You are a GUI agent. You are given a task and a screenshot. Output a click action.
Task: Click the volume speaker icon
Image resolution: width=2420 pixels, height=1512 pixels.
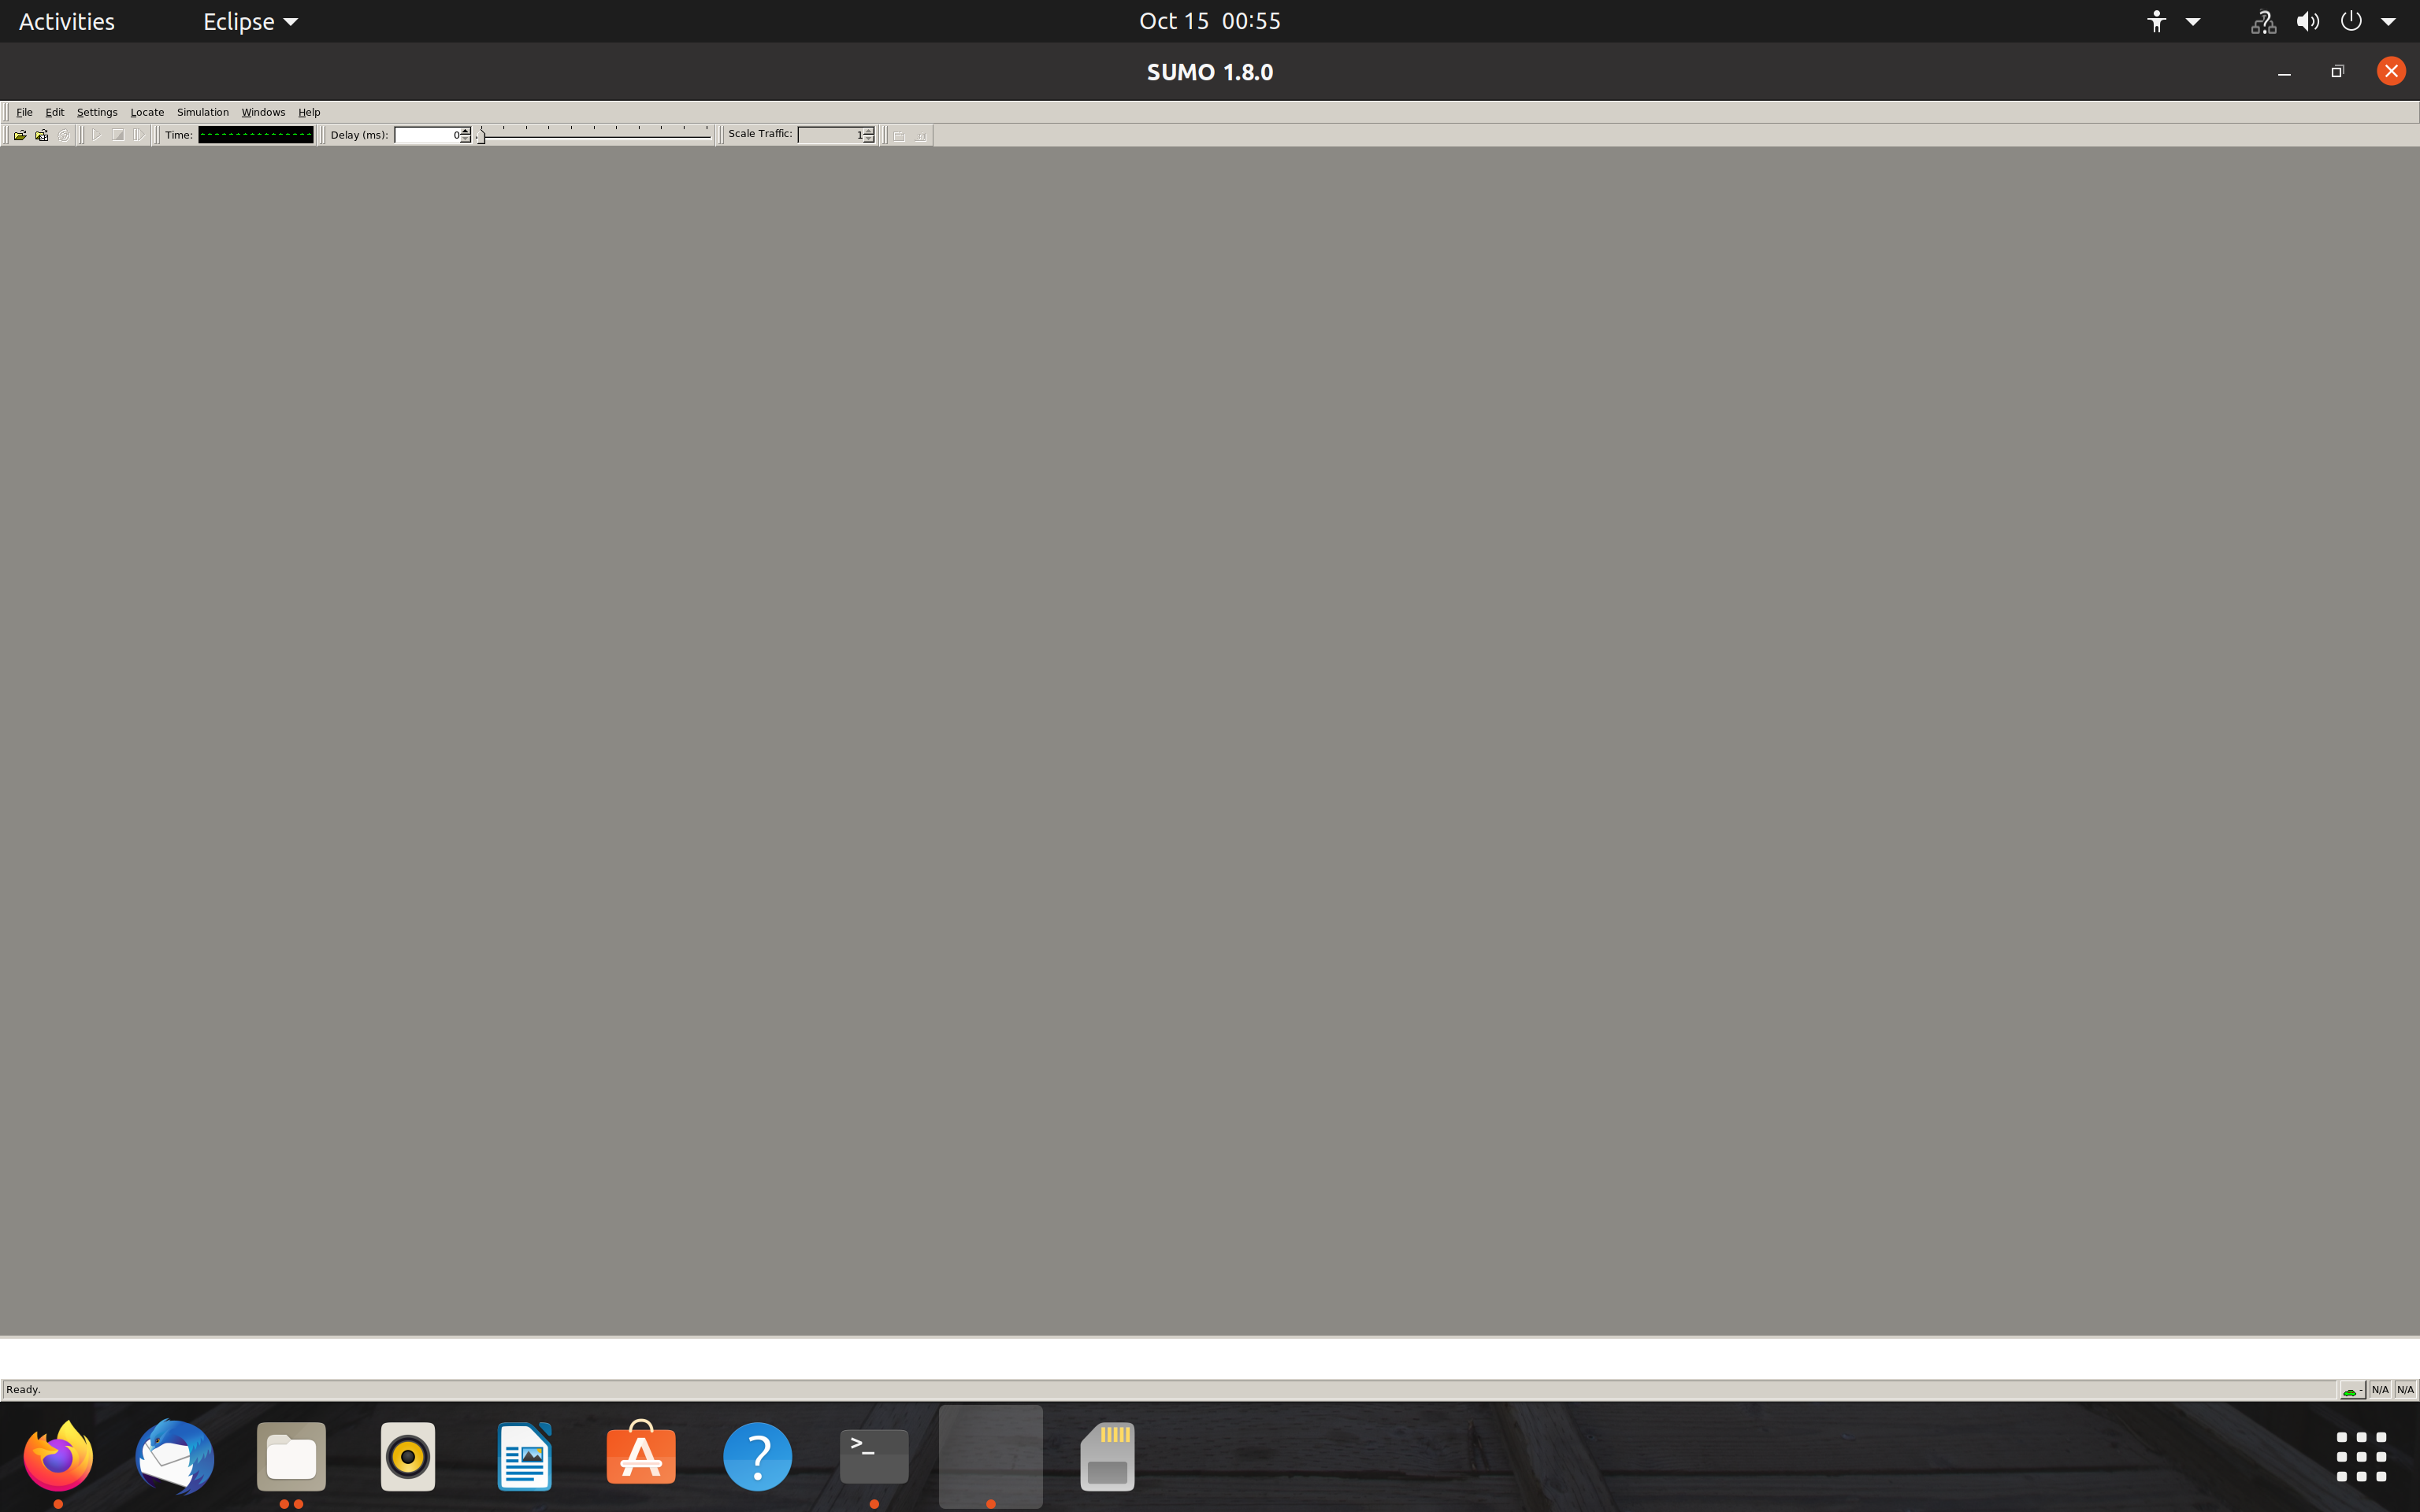coord(2308,21)
